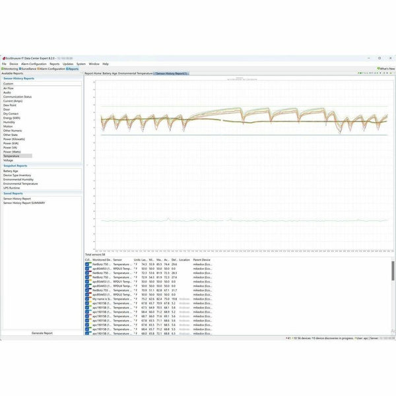Choose Current (Amps) report type
396x396 pixels.
(x=13, y=101)
